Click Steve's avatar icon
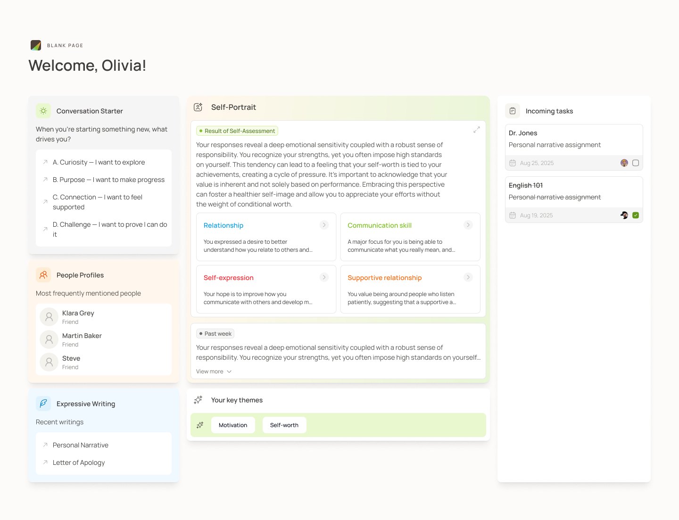 [49, 362]
